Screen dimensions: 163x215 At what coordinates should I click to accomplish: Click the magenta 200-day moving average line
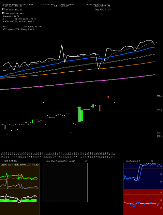coord(77,83)
